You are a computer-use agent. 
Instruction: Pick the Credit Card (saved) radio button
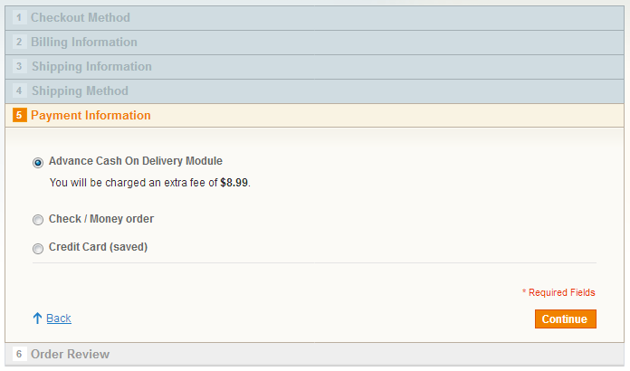coord(38,248)
